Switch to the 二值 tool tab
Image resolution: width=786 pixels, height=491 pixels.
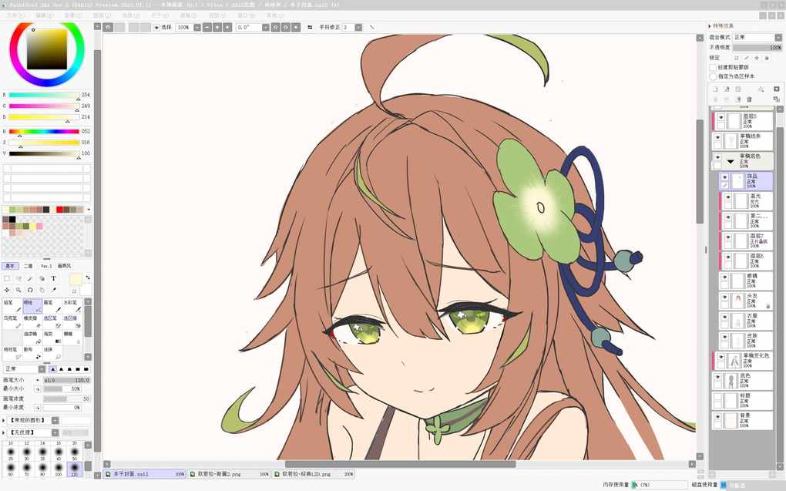click(x=28, y=266)
